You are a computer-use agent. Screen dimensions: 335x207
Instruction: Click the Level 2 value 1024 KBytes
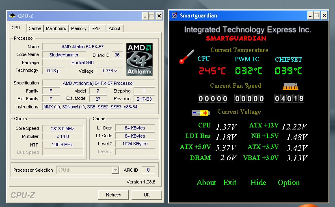click(x=135, y=144)
